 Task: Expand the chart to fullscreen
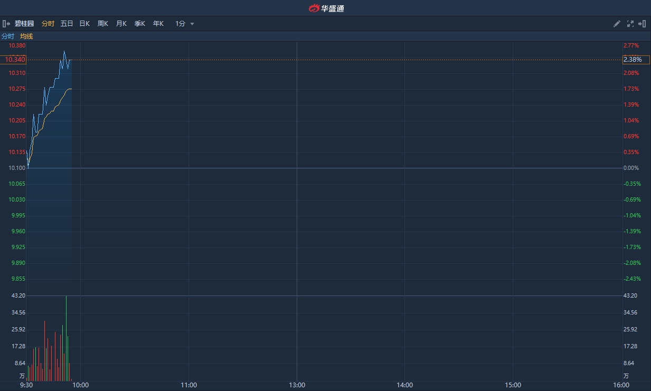coord(630,24)
